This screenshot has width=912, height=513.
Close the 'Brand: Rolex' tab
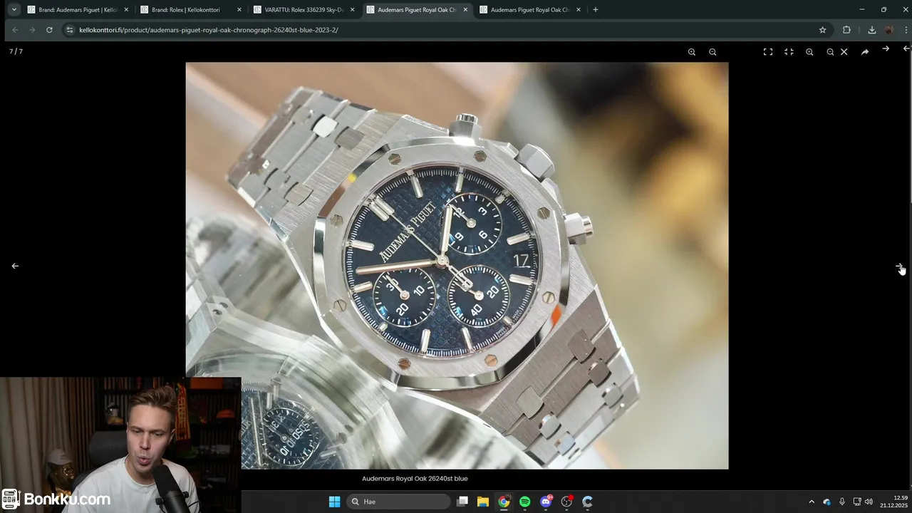(239, 10)
